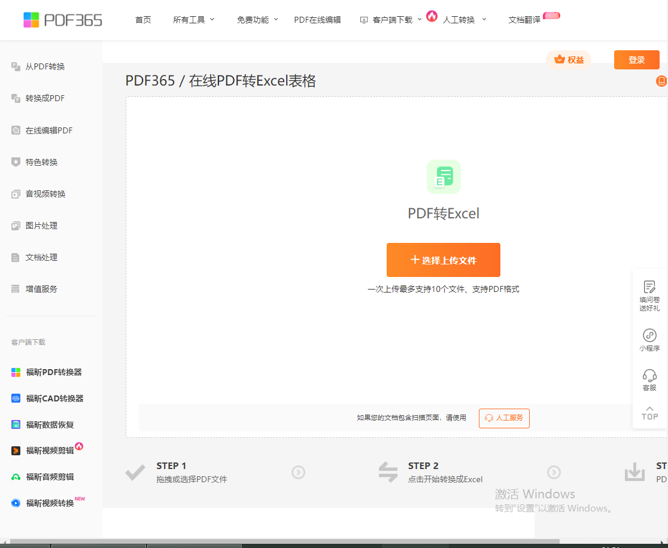Click the arrow circle after STEP 1
The image size is (668, 548).
click(298, 472)
